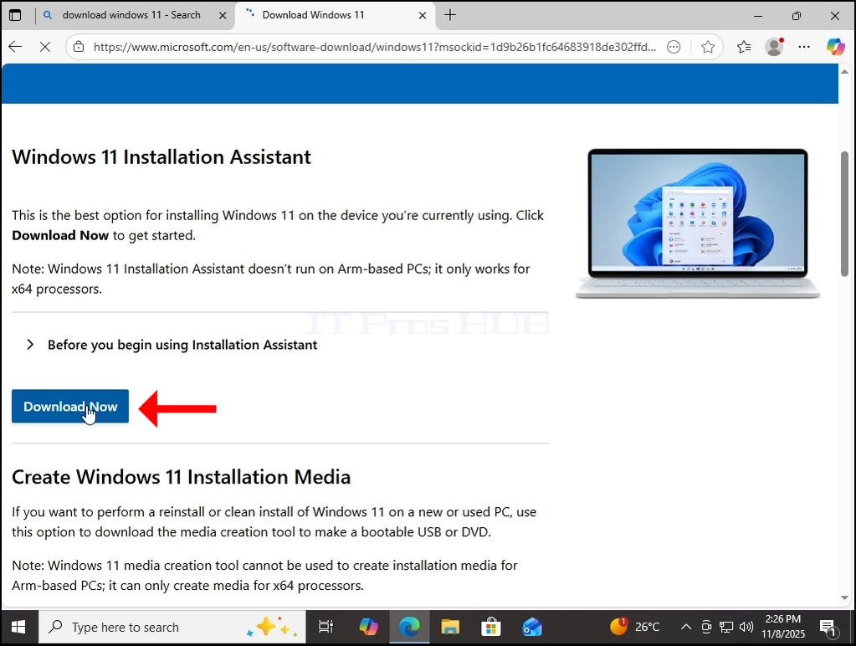Open the tab actions menu icon
Viewport: 856px width, 646px height.
15,15
